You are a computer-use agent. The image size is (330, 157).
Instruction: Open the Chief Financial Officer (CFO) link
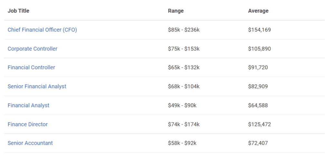point(42,30)
